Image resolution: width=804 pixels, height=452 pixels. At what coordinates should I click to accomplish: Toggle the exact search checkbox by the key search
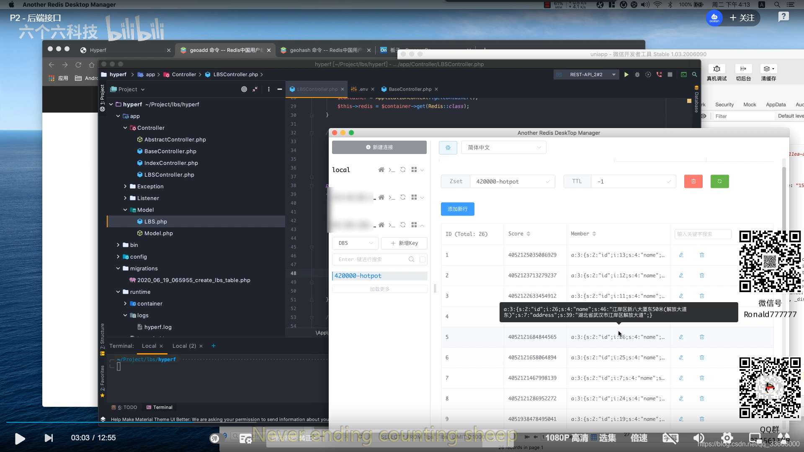pyautogui.click(x=423, y=259)
